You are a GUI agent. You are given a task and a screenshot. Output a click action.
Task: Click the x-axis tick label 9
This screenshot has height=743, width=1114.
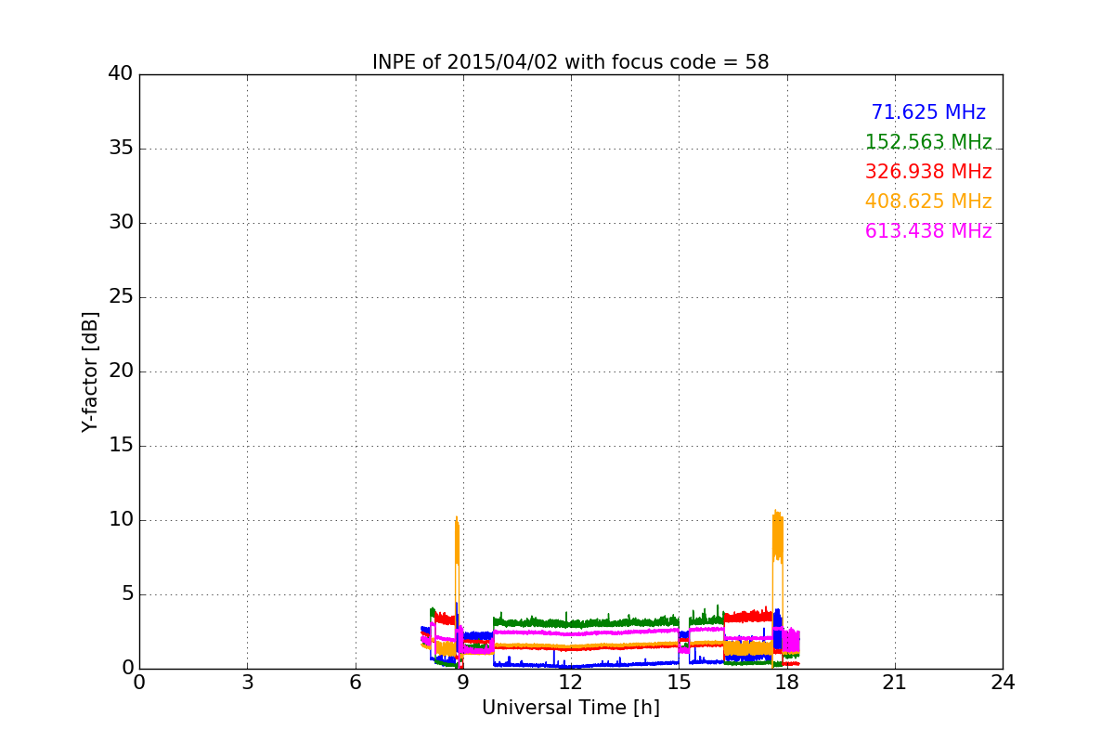(463, 683)
